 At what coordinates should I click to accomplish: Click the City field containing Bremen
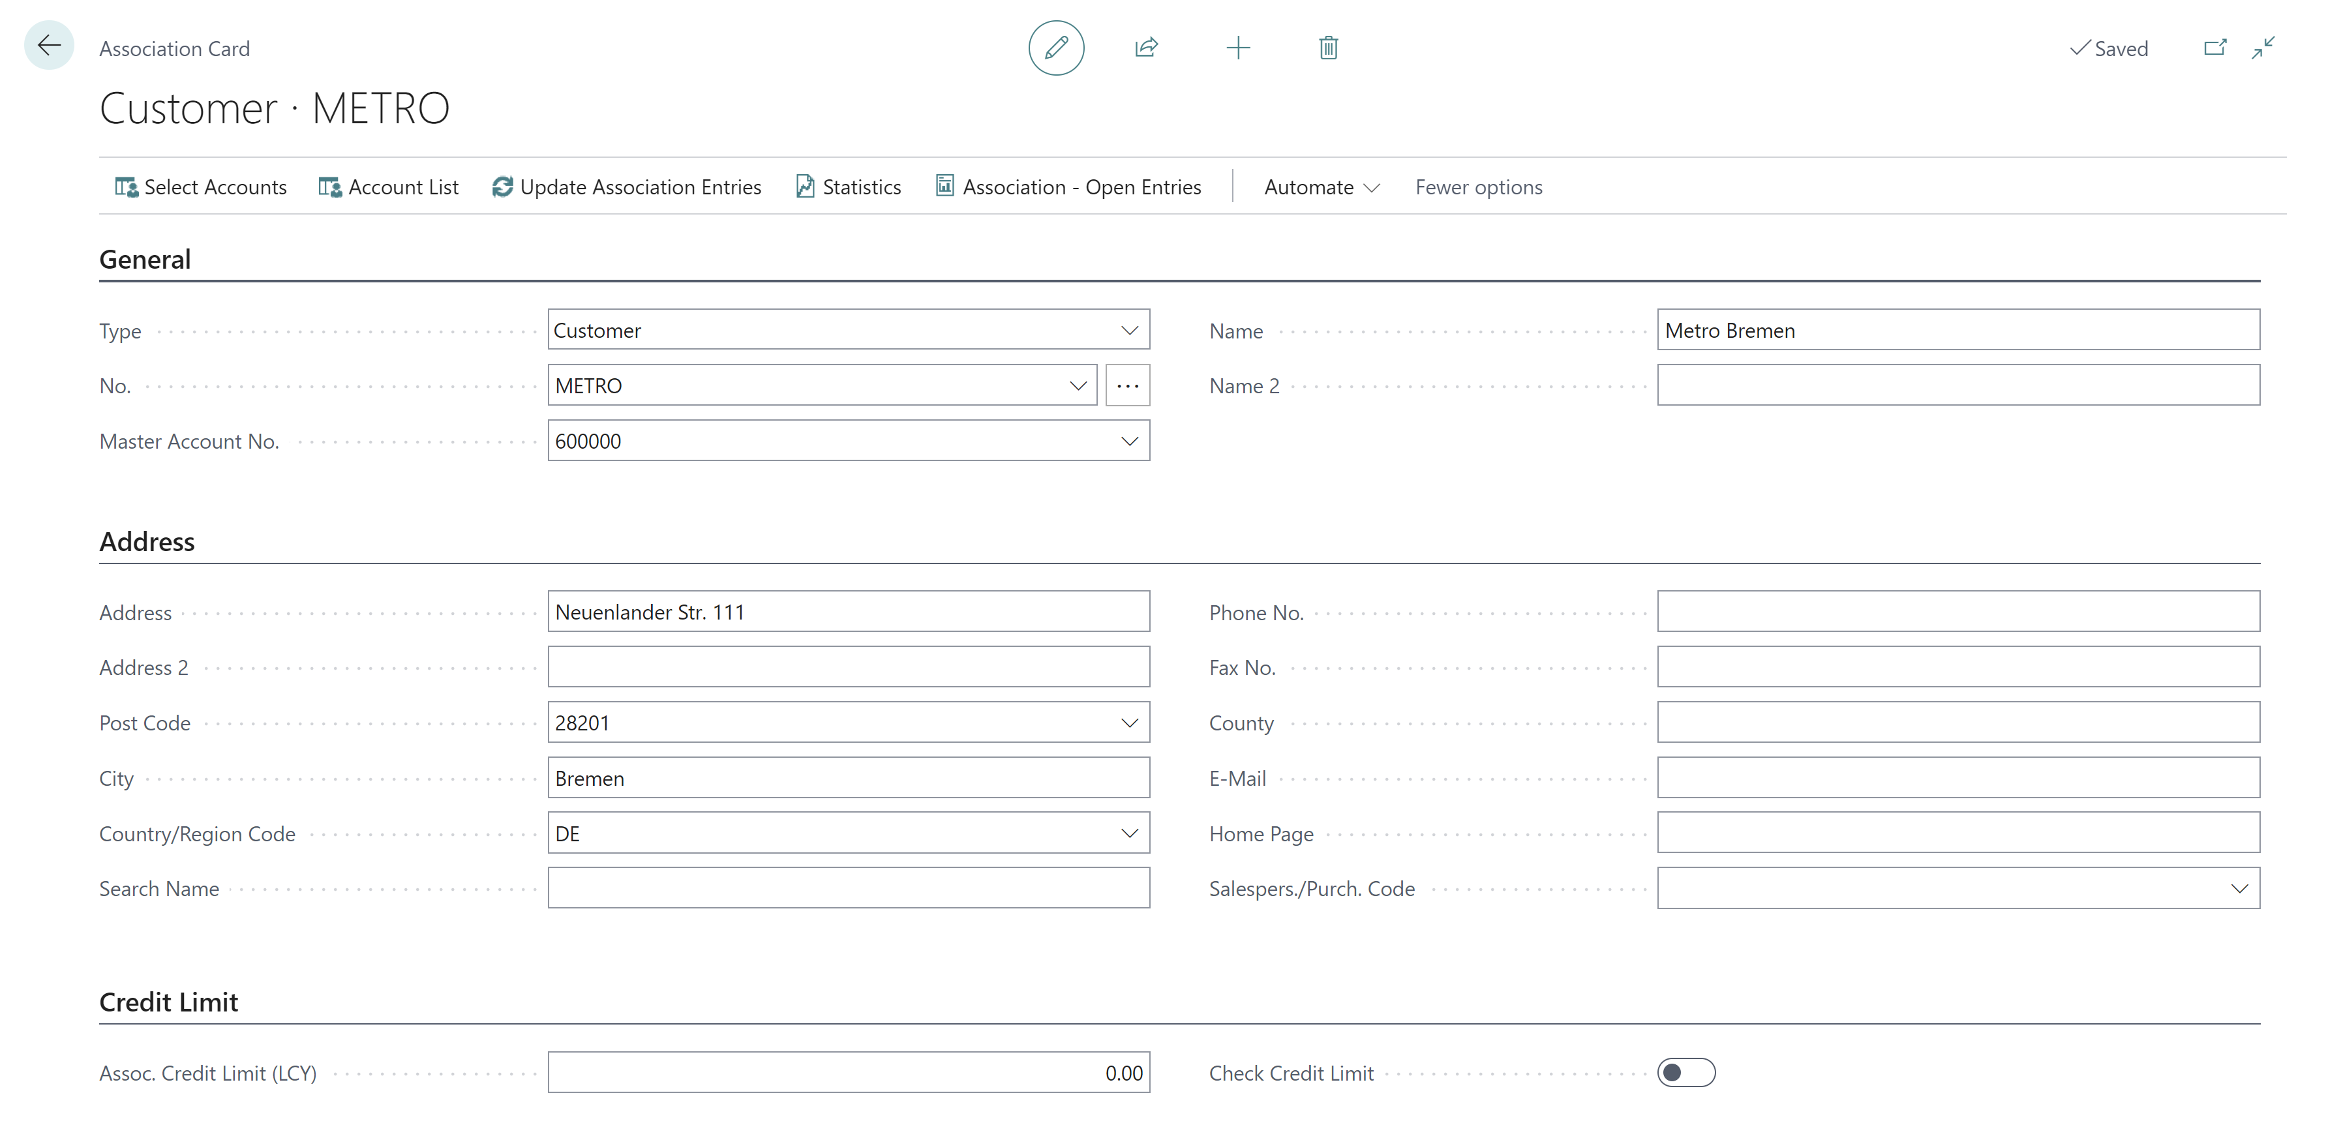pyautogui.click(x=848, y=778)
